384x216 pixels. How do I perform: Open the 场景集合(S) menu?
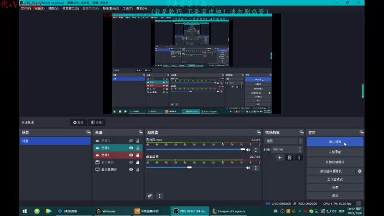(111, 8)
